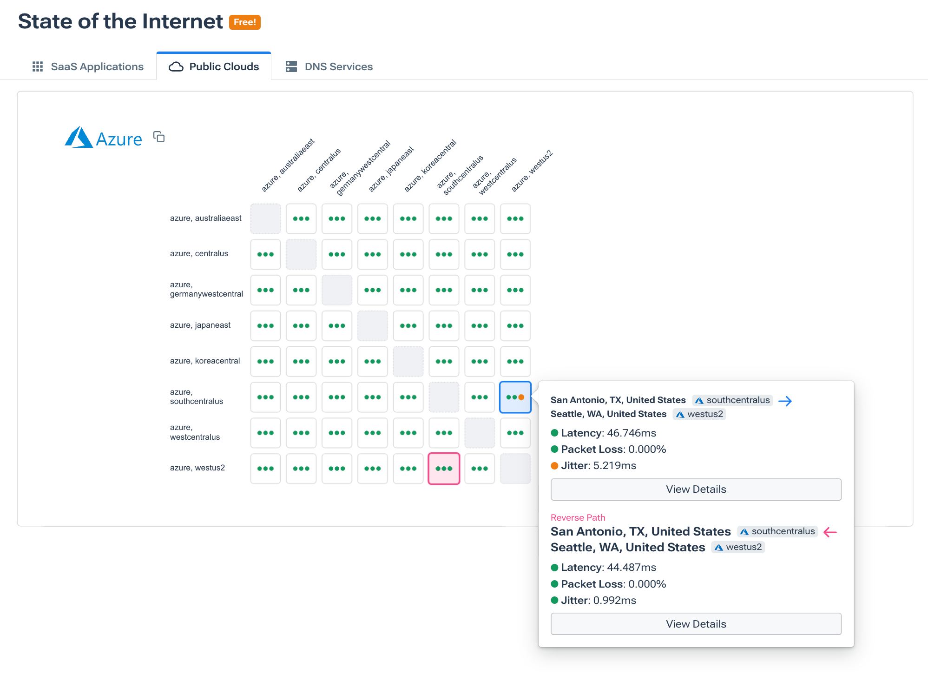This screenshot has width=928, height=688.
Task: Click the cloud icon on Public Clouds tab
Action: 175,66
